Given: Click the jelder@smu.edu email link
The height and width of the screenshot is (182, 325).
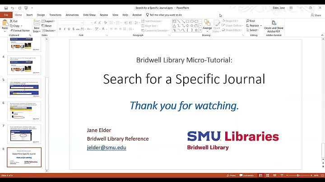Looking at the screenshot, I should tap(107, 147).
